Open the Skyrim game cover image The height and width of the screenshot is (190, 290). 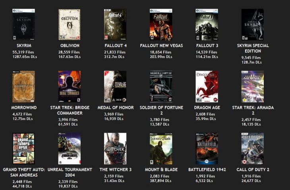click(x=23, y=24)
